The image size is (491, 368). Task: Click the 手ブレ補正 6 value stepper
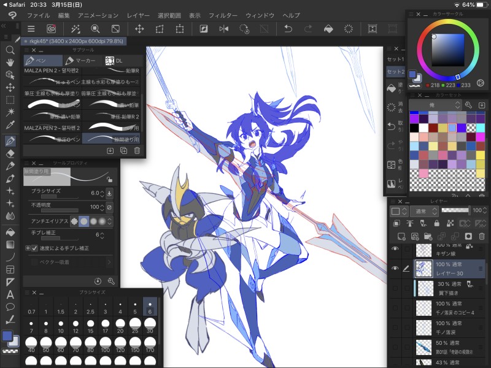[102, 235]
